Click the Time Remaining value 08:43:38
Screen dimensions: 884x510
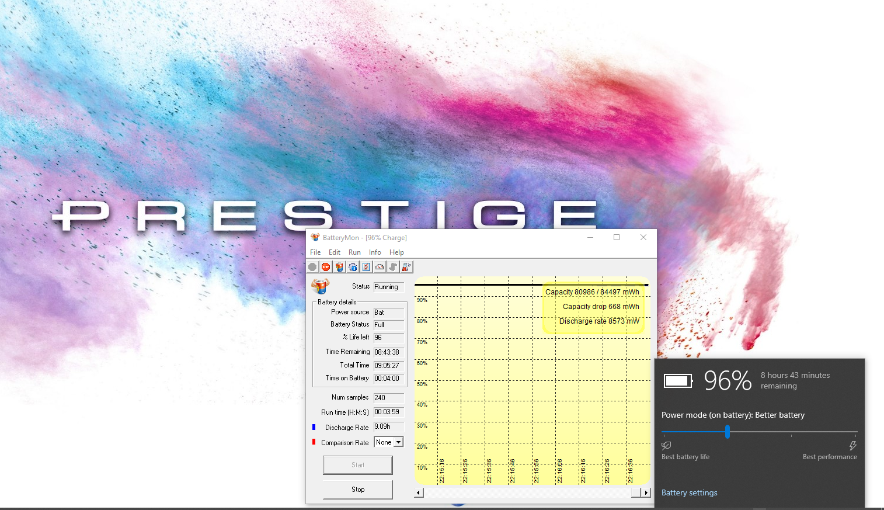389,352
